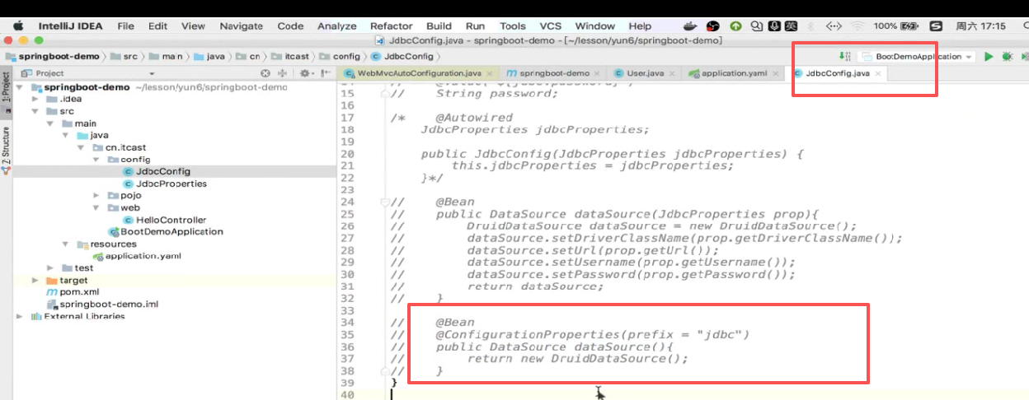Click the green upload arrow menu bar icon
Image resolution: width=1029 pixels, height=400 pixels.
coord(735,26)
